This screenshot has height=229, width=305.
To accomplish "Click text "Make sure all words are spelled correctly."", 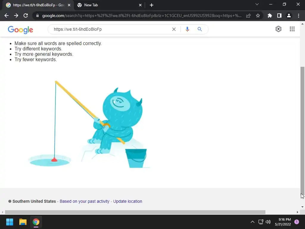I will pos(58,43).
